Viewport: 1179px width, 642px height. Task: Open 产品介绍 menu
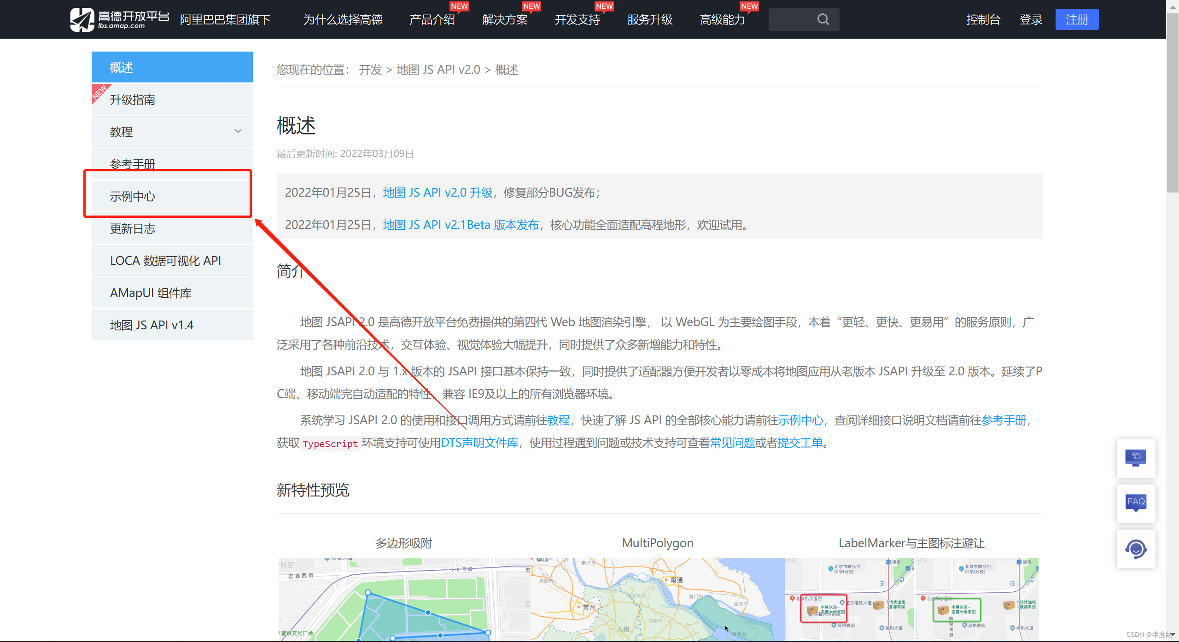[432, 19]
